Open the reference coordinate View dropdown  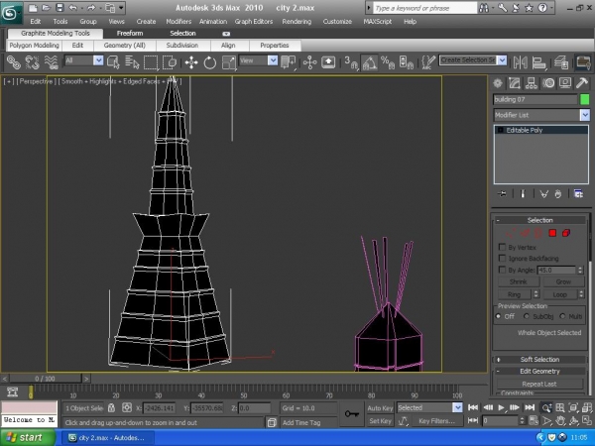coord(273,60)
